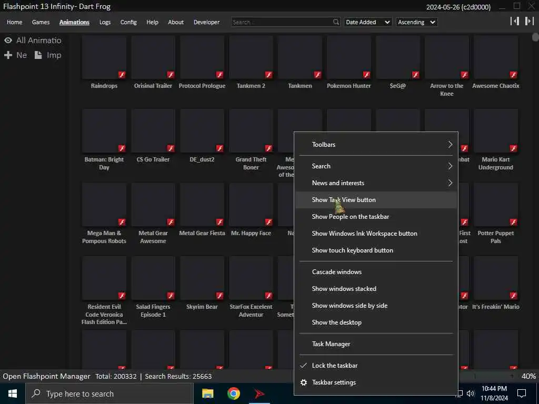The image size is (539, 404).
Task: Select the Metal Gear Fiesta thumbnail
Action: (202, 205)
